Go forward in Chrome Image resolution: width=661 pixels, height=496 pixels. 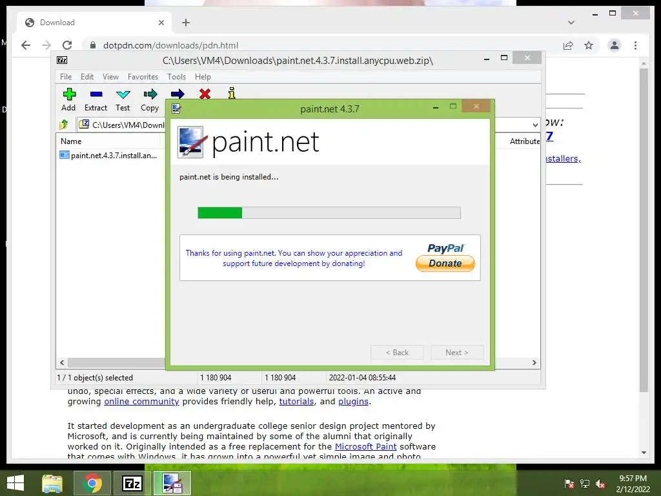click(x=46, y=45)
